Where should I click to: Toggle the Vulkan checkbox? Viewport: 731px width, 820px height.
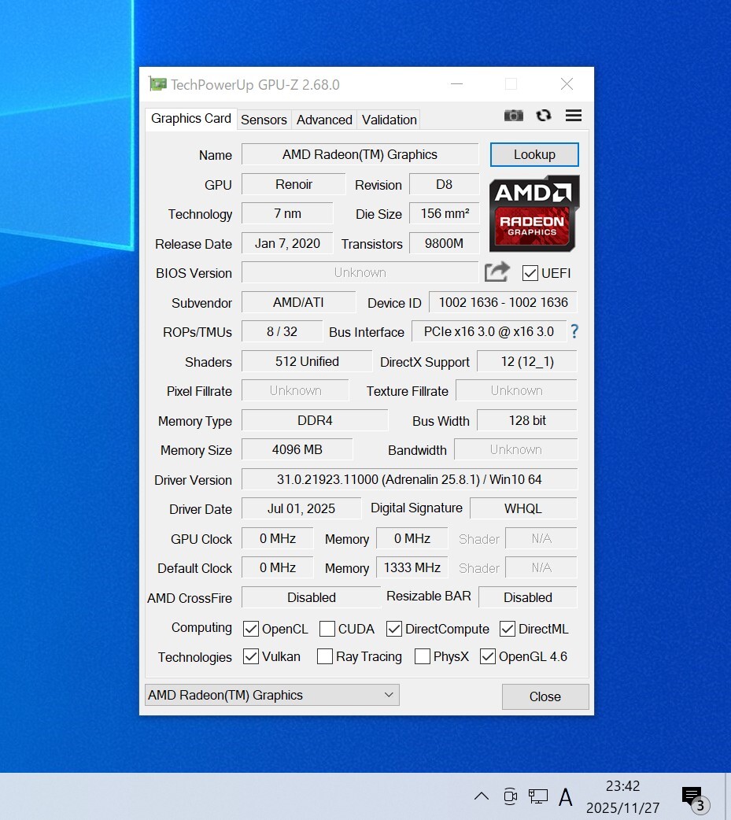[251, 656]
